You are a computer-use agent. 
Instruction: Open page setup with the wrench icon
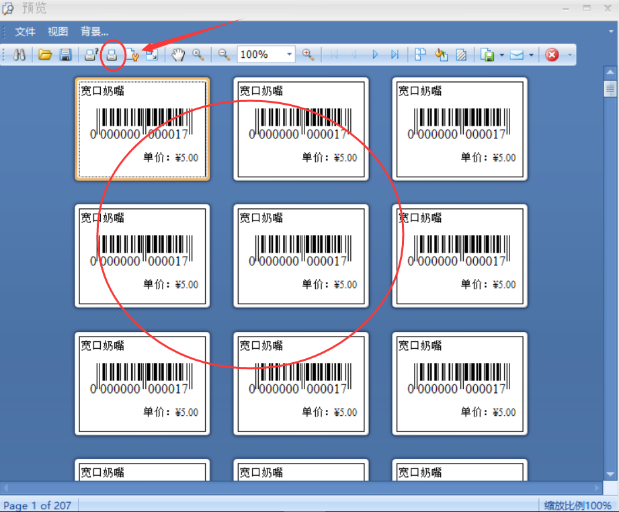coord(132,55)
